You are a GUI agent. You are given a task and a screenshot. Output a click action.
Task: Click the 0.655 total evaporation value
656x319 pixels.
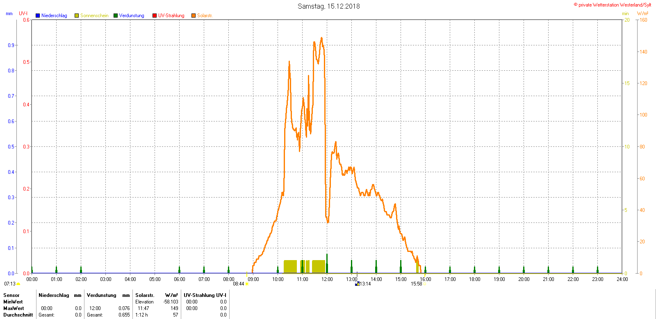124,315
